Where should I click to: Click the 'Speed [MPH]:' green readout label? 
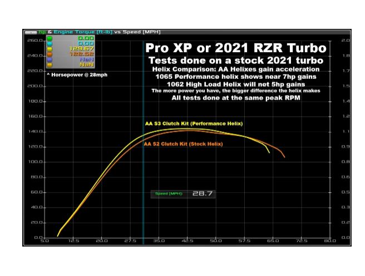click(x=170, y=194)
